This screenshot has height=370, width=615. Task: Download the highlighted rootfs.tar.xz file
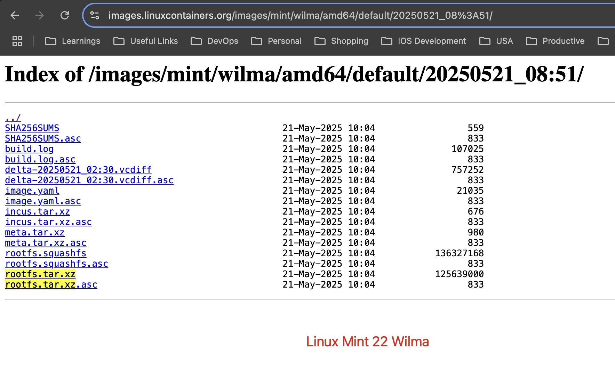tap(40, 274)
